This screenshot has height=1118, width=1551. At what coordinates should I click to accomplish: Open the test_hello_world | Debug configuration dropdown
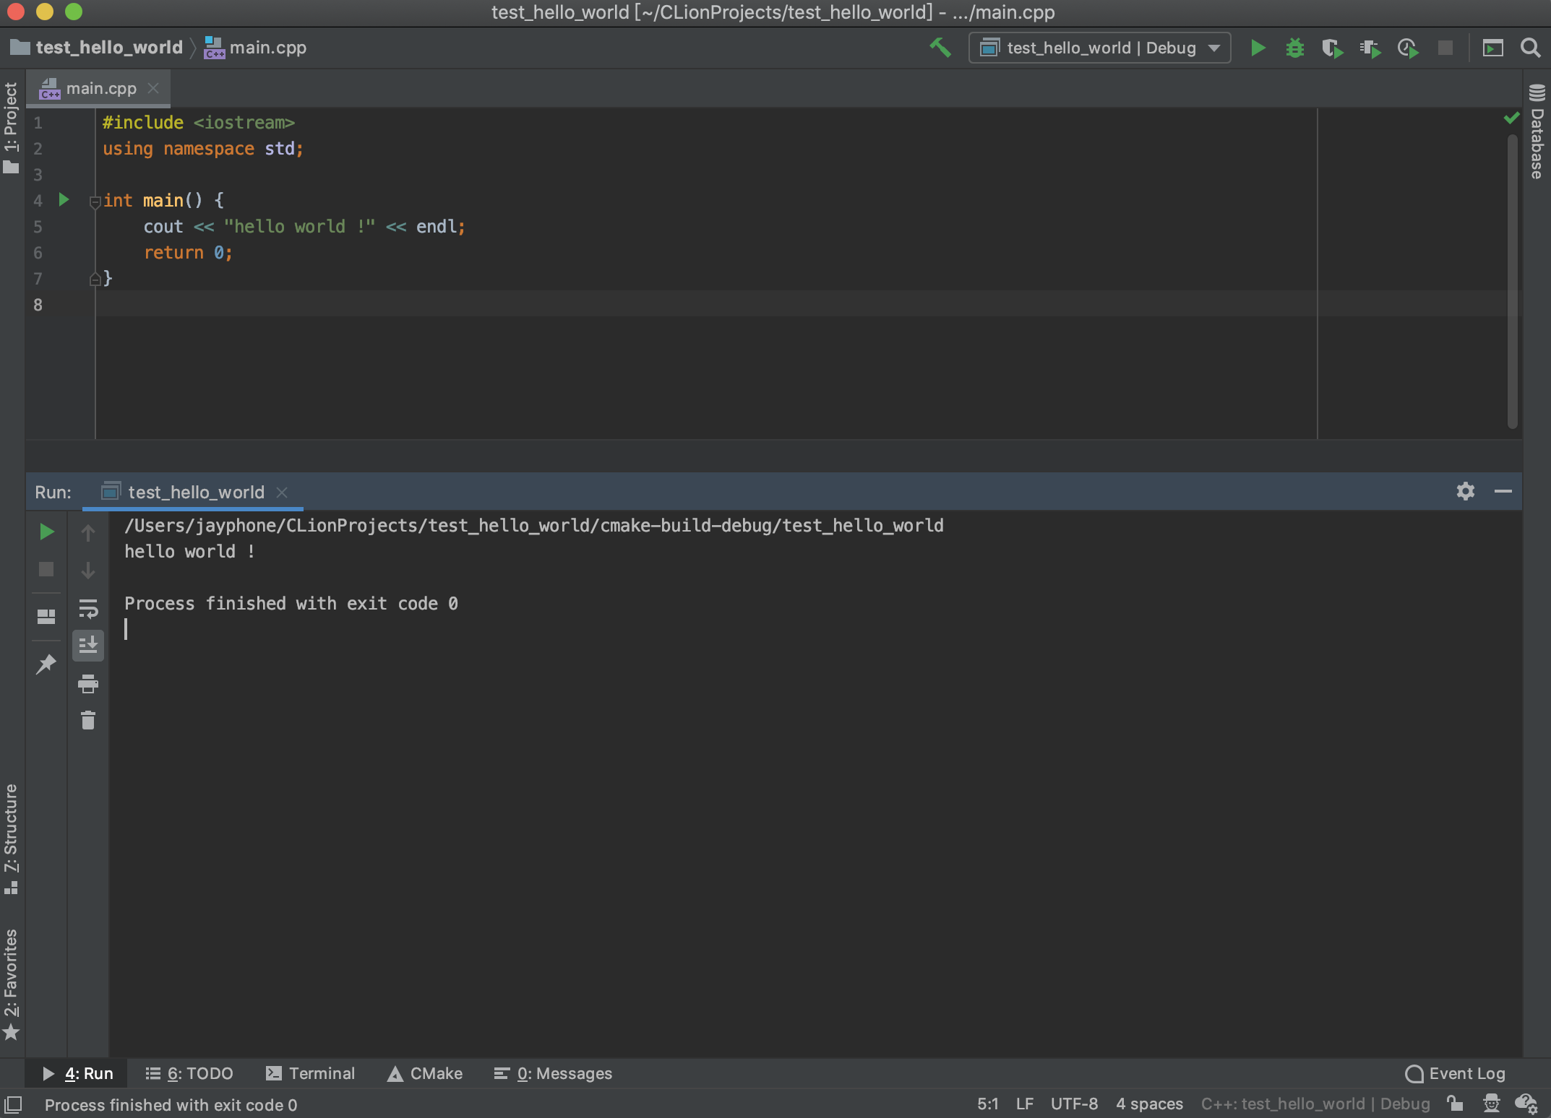point(1213,48)
